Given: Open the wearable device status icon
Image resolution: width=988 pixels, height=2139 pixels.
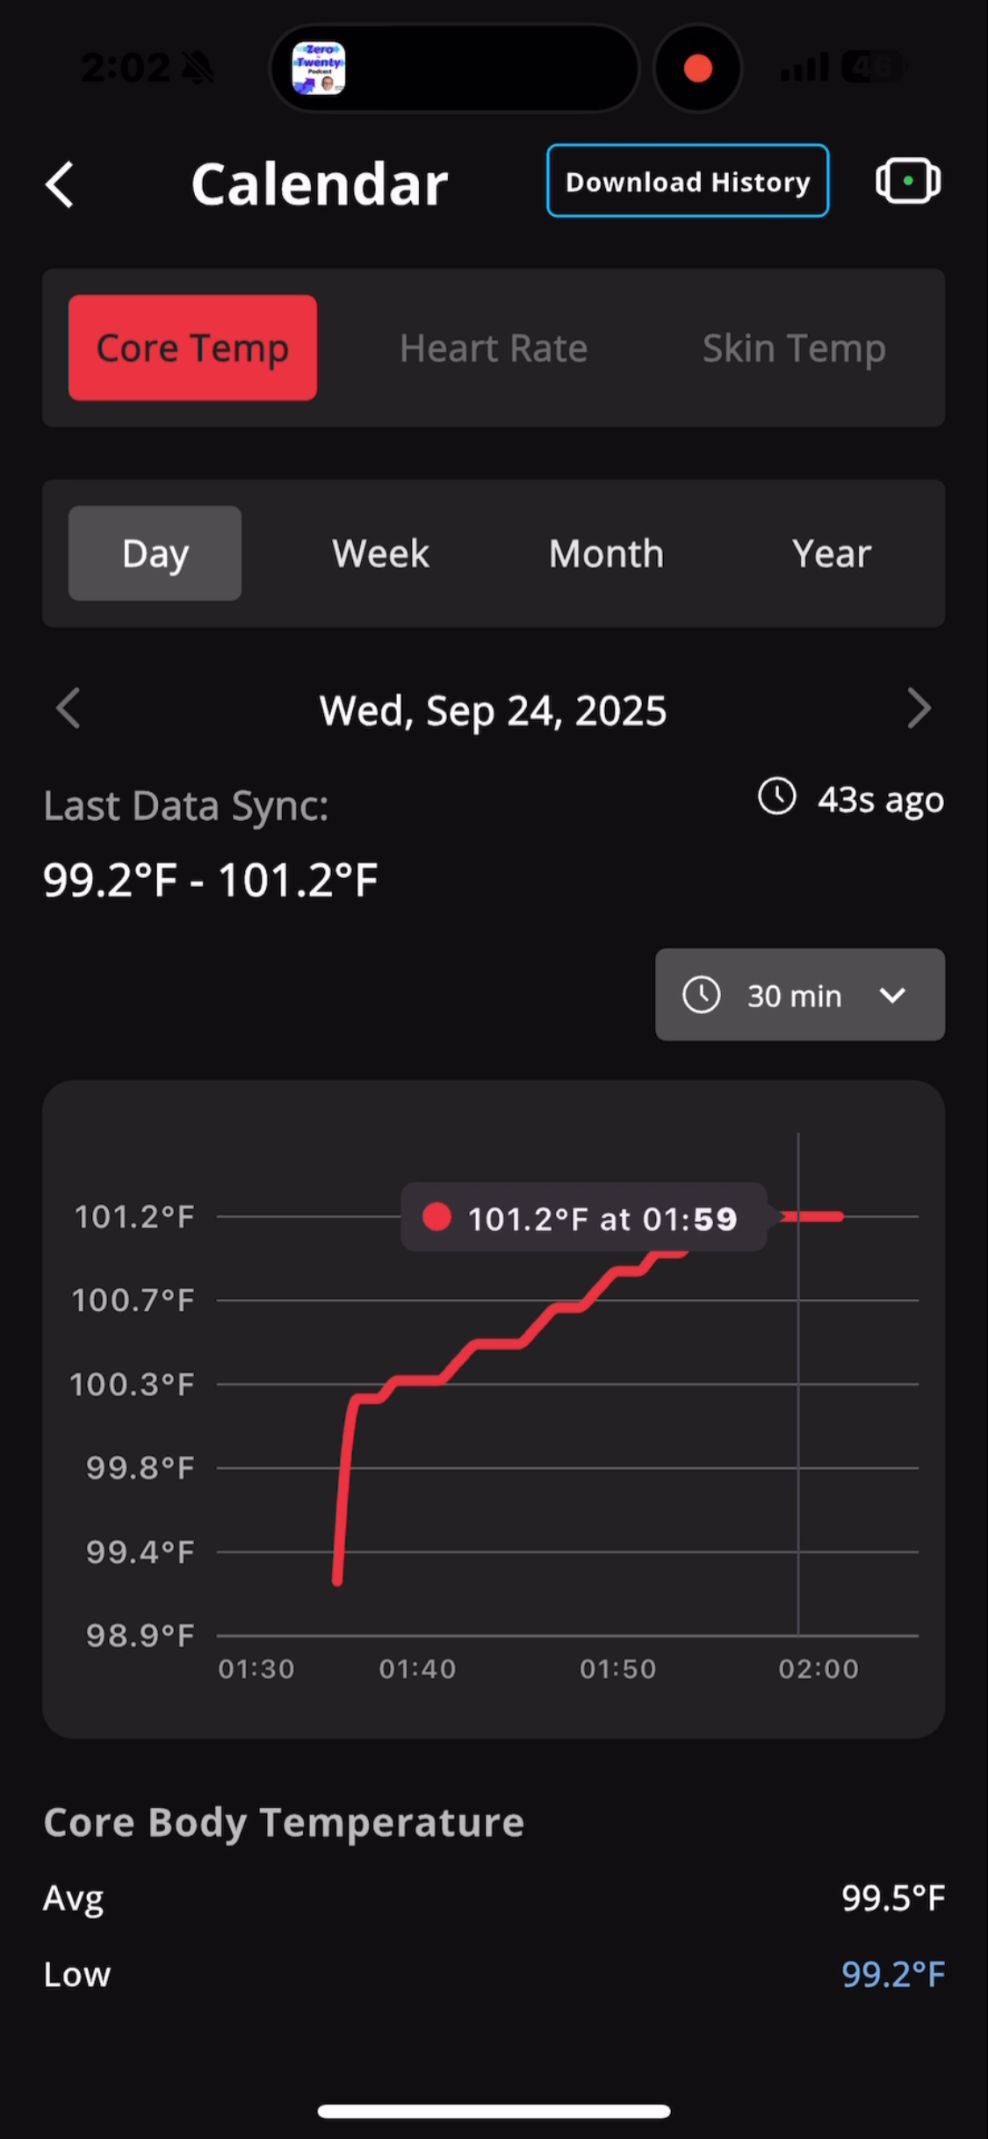Looking at the screenshot, I should (x=908, y=181).
